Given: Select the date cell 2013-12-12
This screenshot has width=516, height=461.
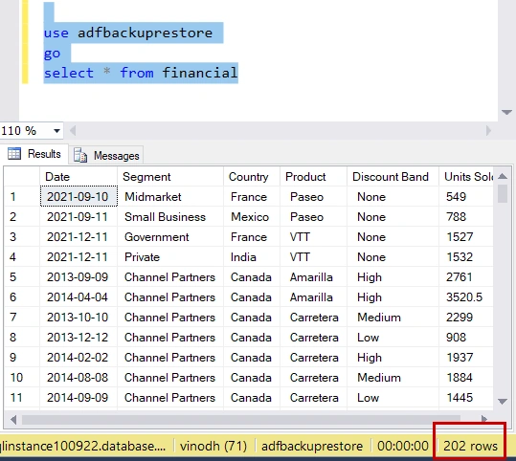Looking at the screenshot, I should click(79, 337).
